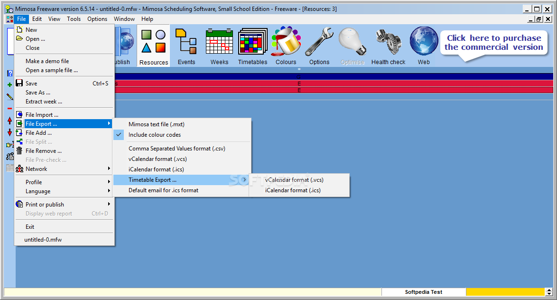
Task: Click the status bar spinner arrows
Action: click(549, 292)
